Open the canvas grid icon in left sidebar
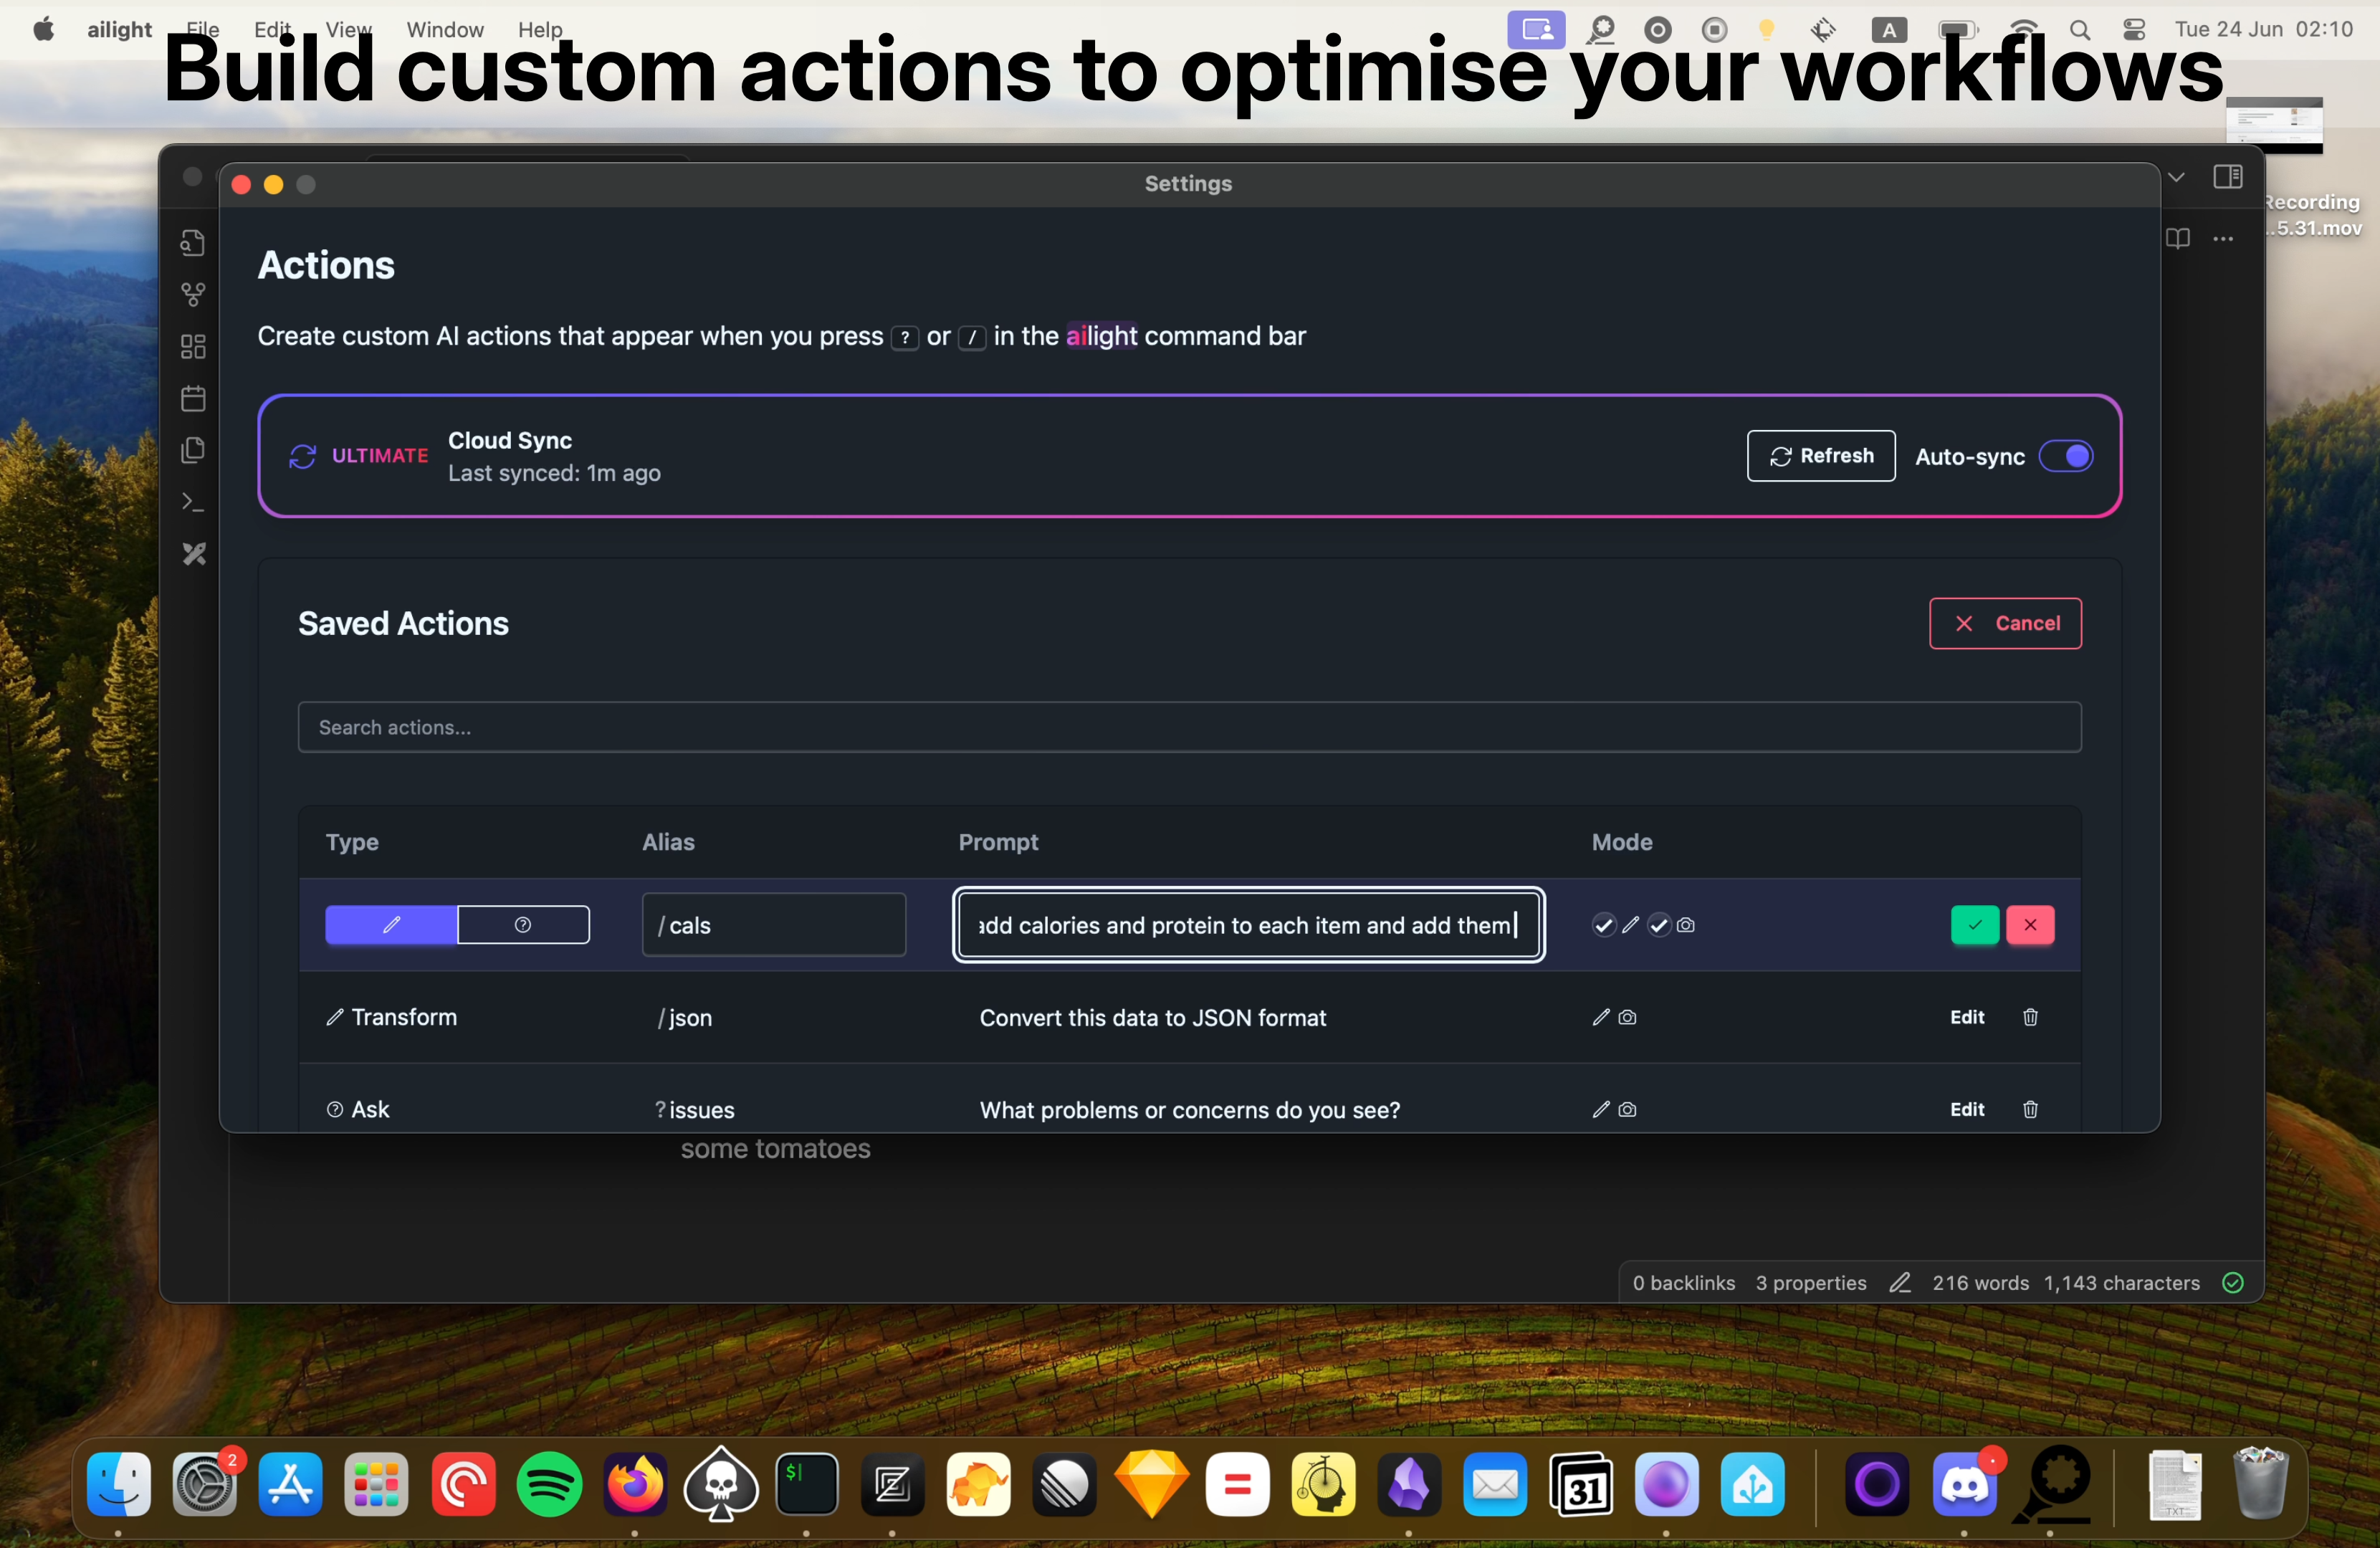The image size is (2380, 1548). (x=193, y=347)
